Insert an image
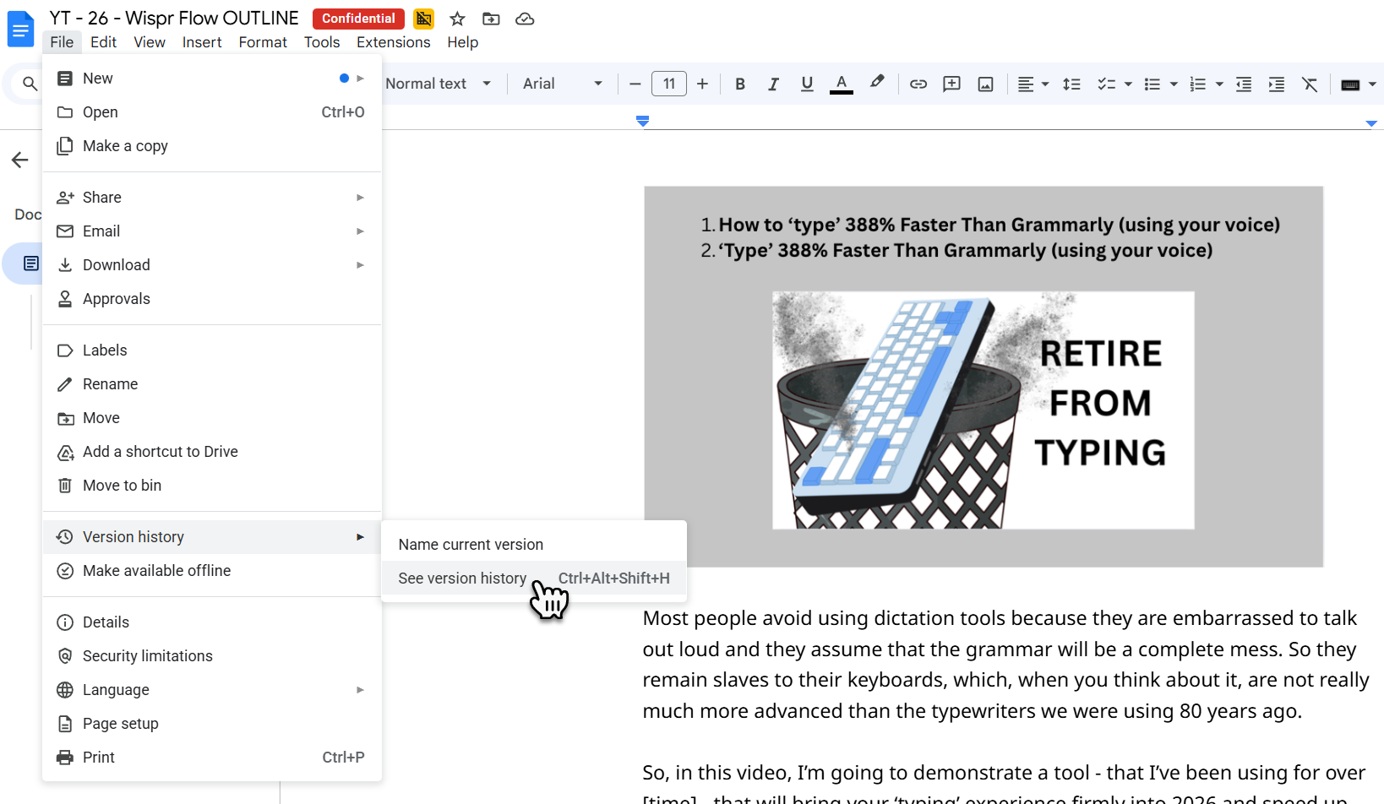Viewport: 1384px width, 804px height. 985,84
